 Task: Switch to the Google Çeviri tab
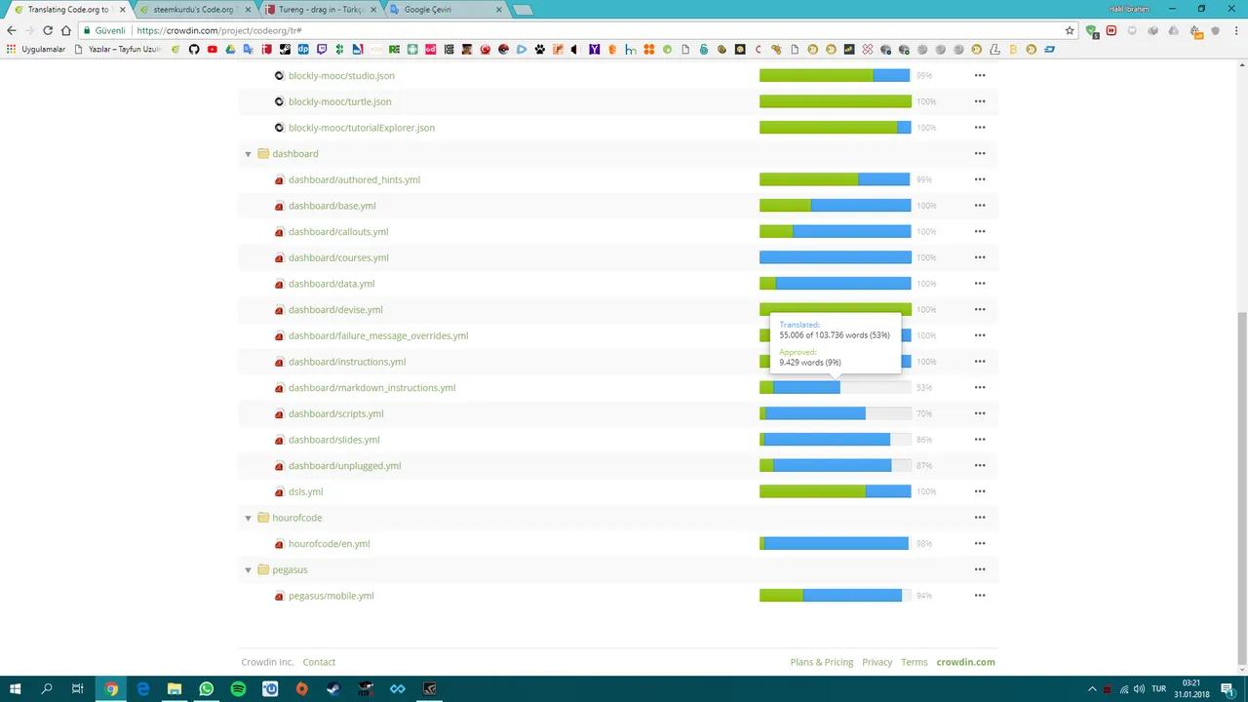(446, 10)
